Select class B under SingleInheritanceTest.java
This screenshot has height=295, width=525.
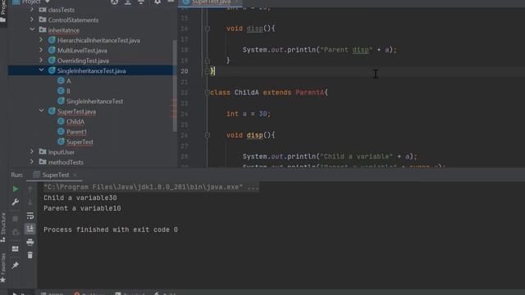pyautogui.click(x=68, y=91)
